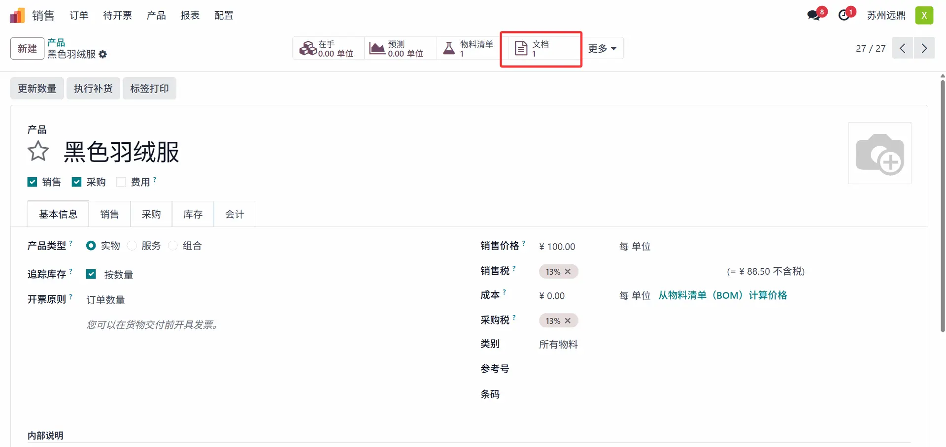Click the gear icon beside 黑色羽绒服
The height and width of the screenshot is (447, 946).
[102, 54]
